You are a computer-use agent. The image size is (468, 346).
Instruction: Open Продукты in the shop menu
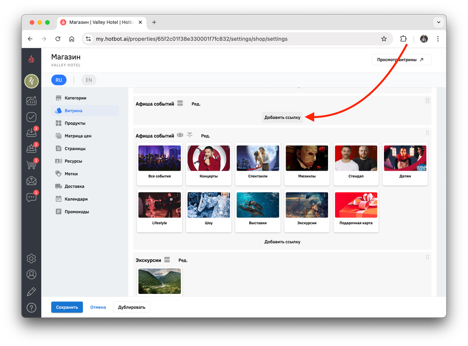click(85, 123)
